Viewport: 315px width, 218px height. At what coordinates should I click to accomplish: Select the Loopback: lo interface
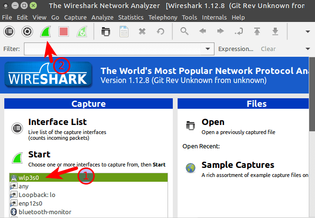pos(37,195)
